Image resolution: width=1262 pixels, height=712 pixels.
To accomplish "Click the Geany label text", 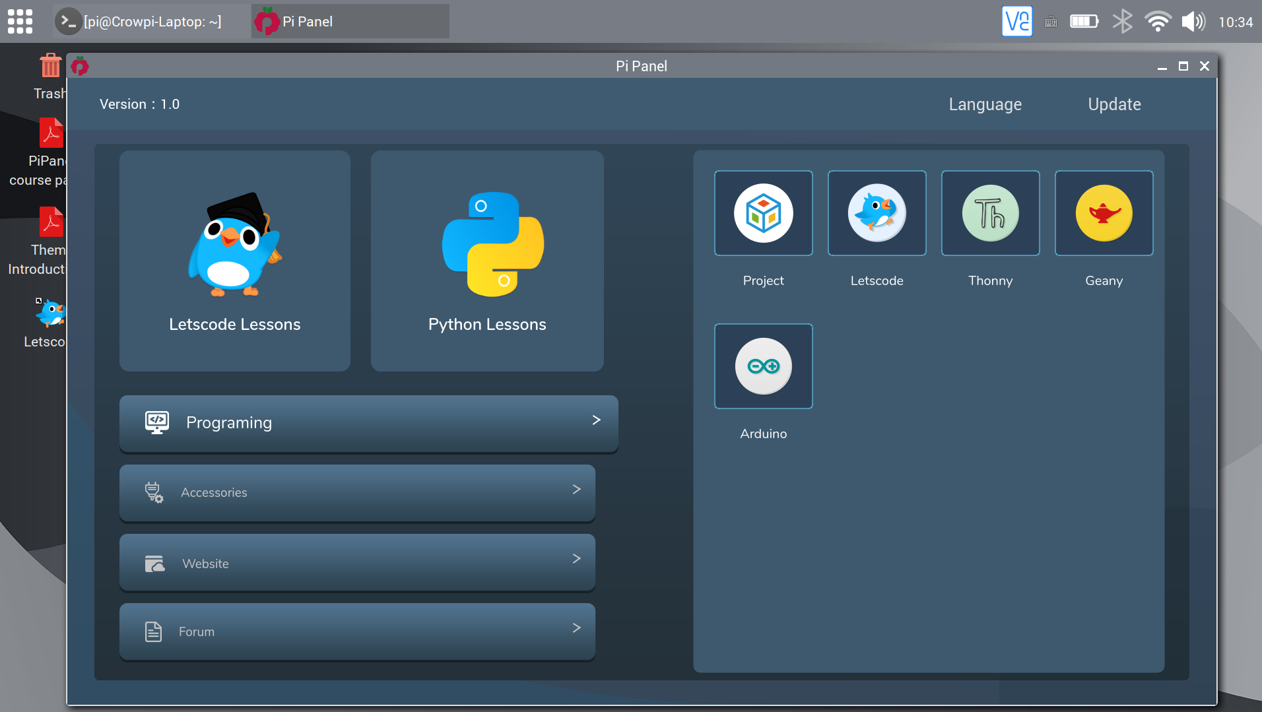I will click(1104, 280).
